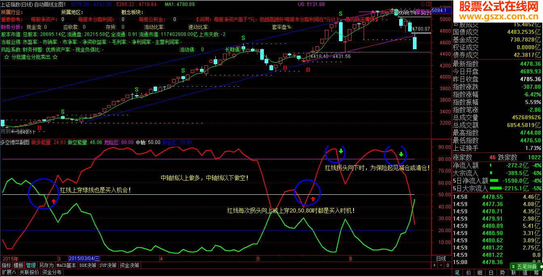Select the 细 tab in right panel
The image size is (543, 277).
(480, 273)
